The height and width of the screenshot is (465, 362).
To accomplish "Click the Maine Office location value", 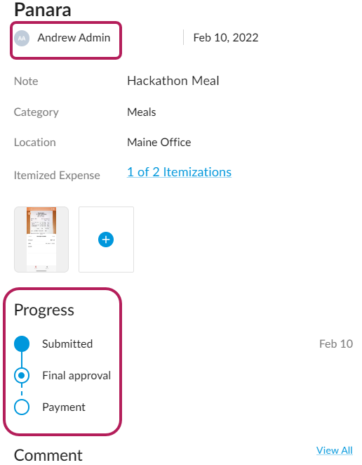I will pyautogui.click(x=159, y=143).
